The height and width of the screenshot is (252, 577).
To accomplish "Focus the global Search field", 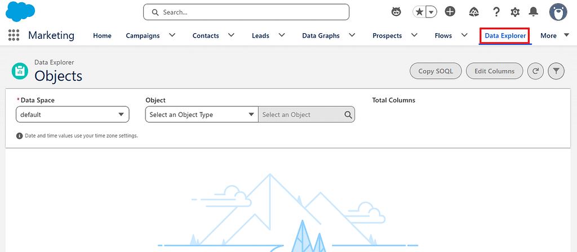I will 246,12.
